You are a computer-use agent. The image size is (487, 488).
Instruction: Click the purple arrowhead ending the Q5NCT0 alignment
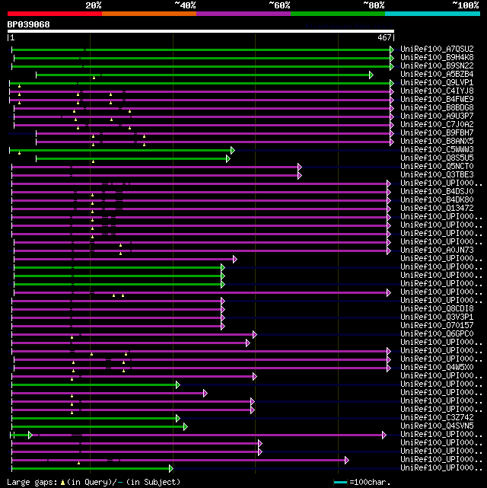point(300,167)
